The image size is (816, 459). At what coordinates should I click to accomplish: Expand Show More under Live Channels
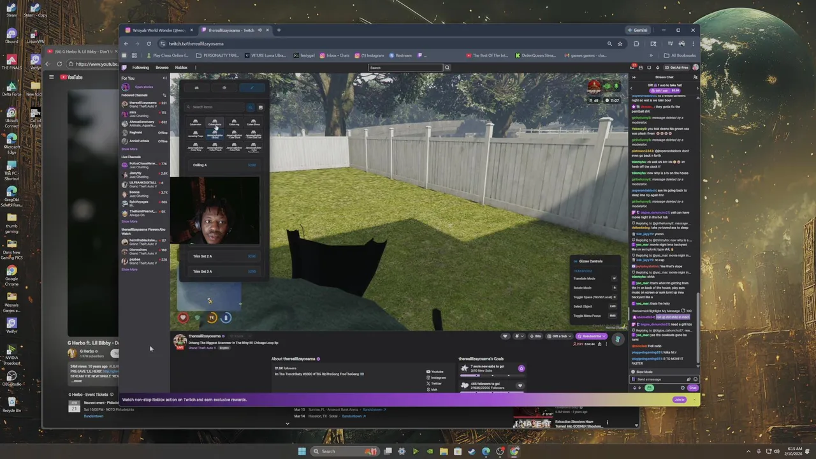[129, 221]
